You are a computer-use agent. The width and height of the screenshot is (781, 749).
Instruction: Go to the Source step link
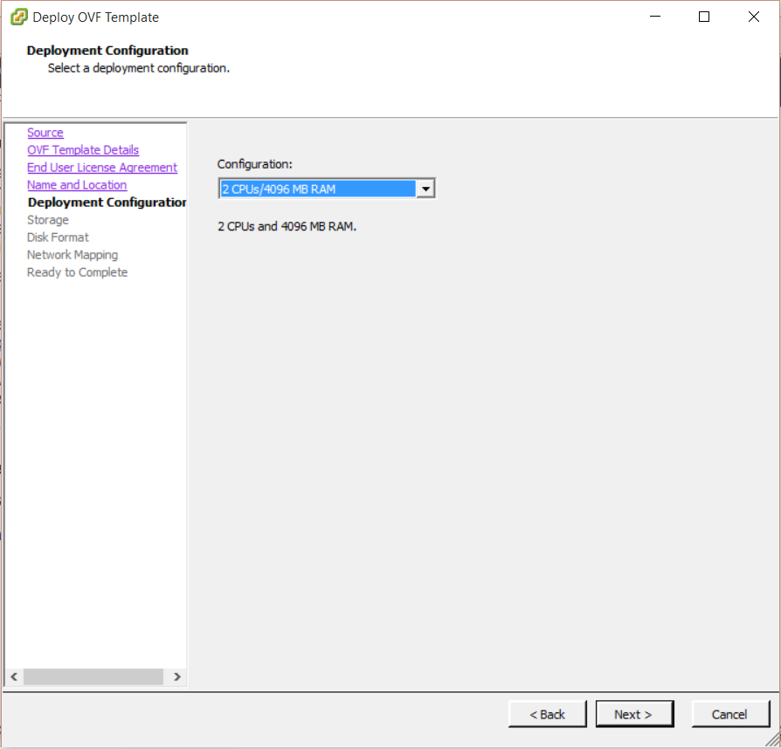45,133
